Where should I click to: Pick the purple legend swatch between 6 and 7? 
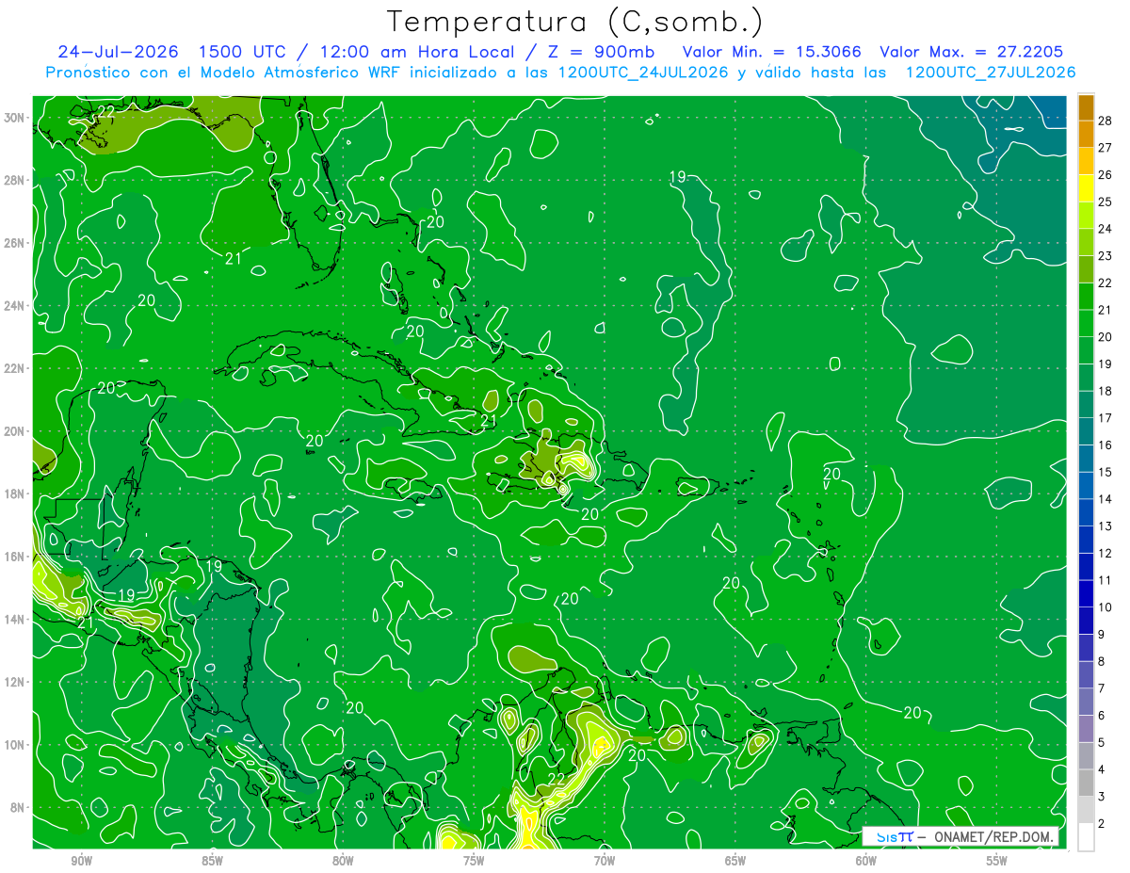coord(1086,702)
